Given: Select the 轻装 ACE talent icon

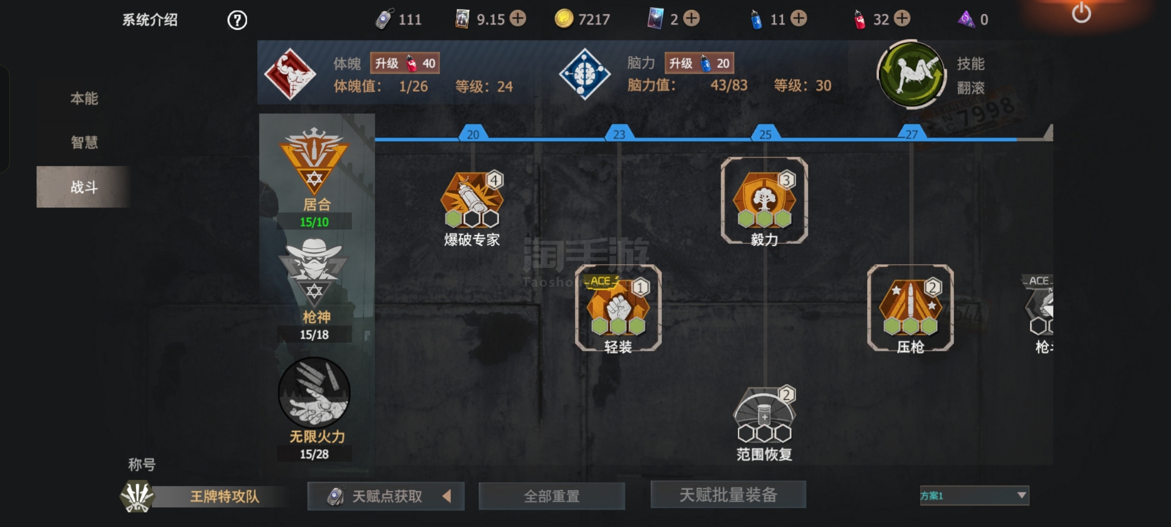Looking at the screenshot, I should tap(618, 307).
